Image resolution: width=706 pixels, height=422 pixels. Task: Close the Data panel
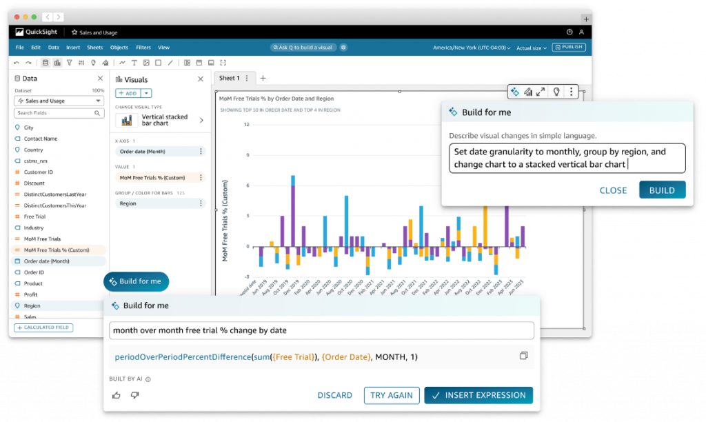pyautogui.click(x=101, y=79)
